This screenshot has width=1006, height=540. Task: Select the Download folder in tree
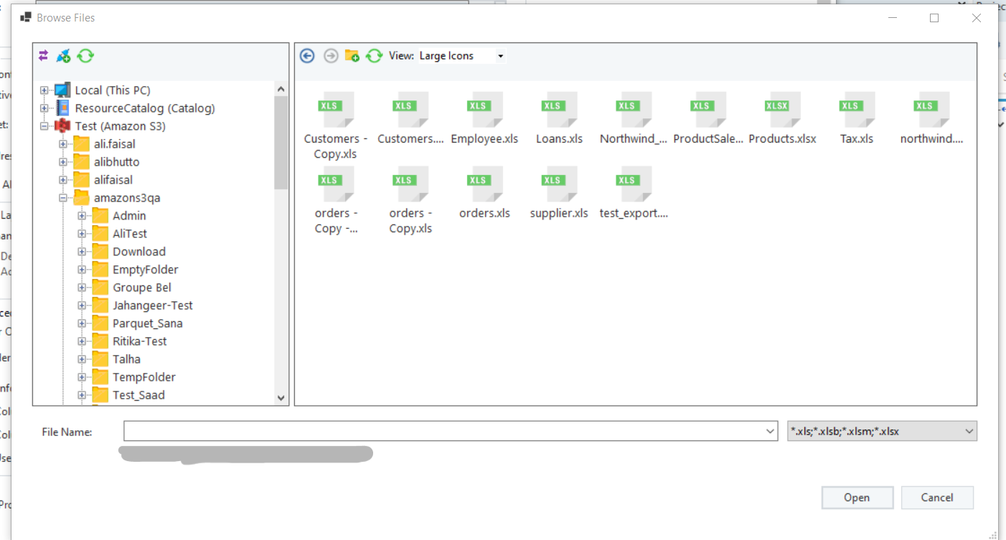[x=138, y=252]
